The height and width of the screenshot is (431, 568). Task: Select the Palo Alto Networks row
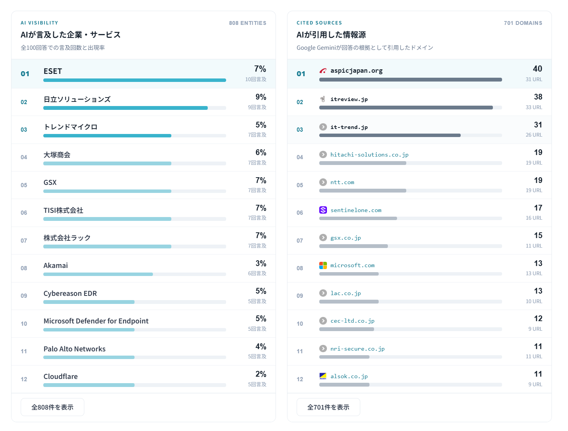coord(143,351)
